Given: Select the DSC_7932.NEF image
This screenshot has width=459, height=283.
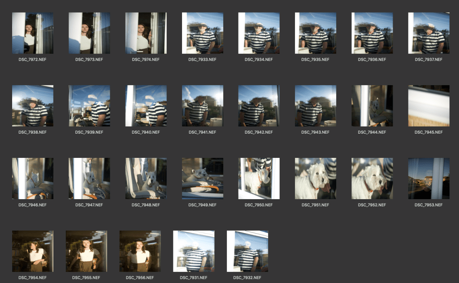Looking at the screenshot, I should click(x=247, y=251).
